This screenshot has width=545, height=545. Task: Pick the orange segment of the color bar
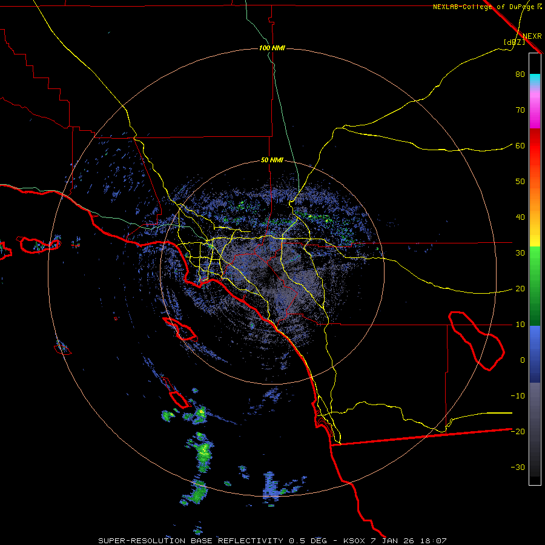[x=535, y=198]
